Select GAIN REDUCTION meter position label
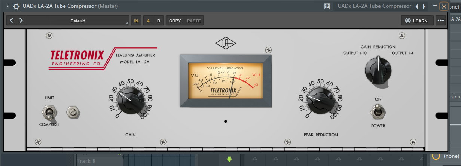 [x=378, y=47]
